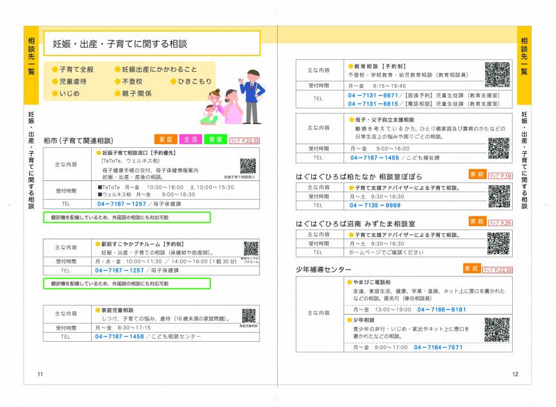556x407 pixels.
Task: Click the はぐはぐひろば沼南 QR code
Action: pos(498,243)
